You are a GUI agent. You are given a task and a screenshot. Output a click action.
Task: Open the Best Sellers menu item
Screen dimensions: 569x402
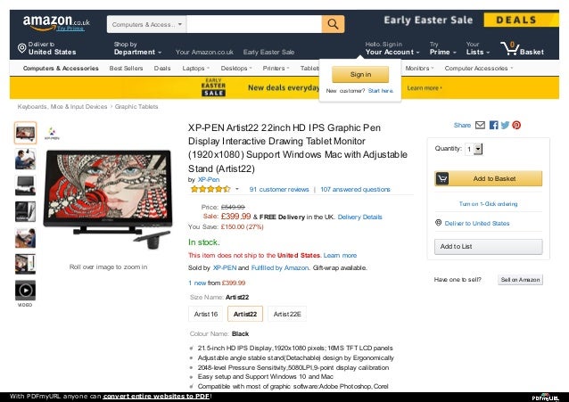pos(126,69)
